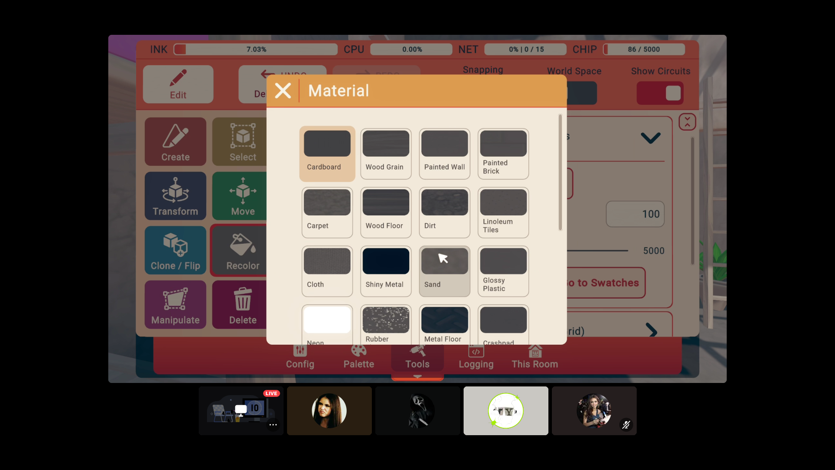Toggle the Show Circuits switch
835x470 pixels.
(x=660, y=93)
